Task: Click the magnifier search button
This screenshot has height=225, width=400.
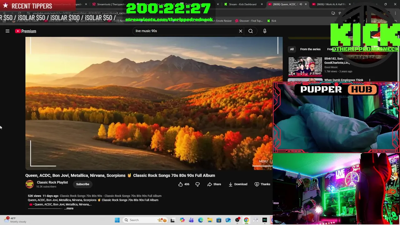Action: [251, 31]
